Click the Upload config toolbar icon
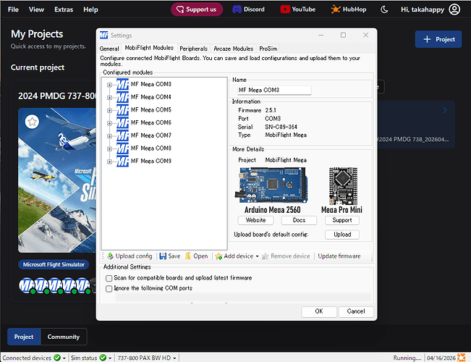471x362 pixels. [x=110, y=256]
